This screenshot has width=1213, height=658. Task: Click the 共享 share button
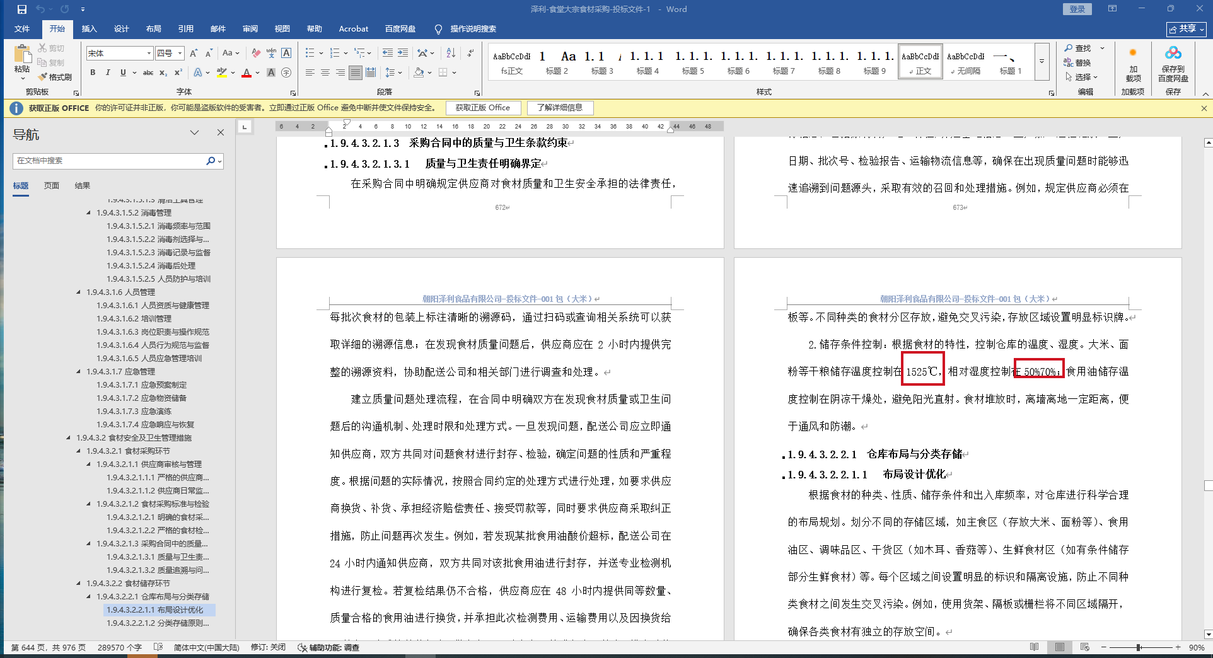[x=1186, y=29]
